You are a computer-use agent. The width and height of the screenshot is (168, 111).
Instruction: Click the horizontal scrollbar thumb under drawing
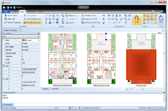143,89
